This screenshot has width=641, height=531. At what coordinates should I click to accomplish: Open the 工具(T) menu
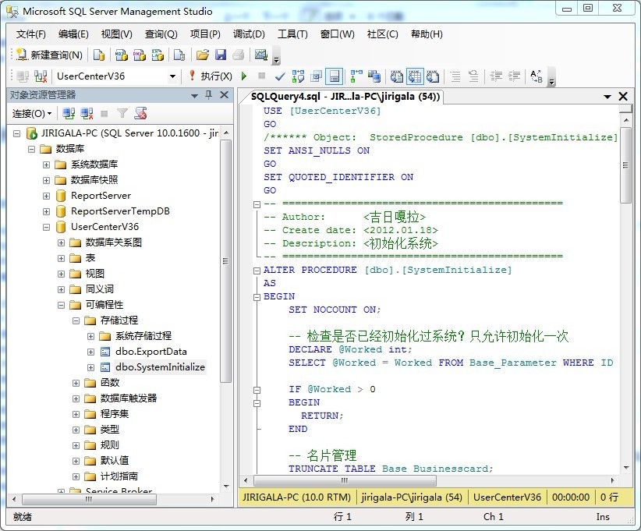point(292,34)
